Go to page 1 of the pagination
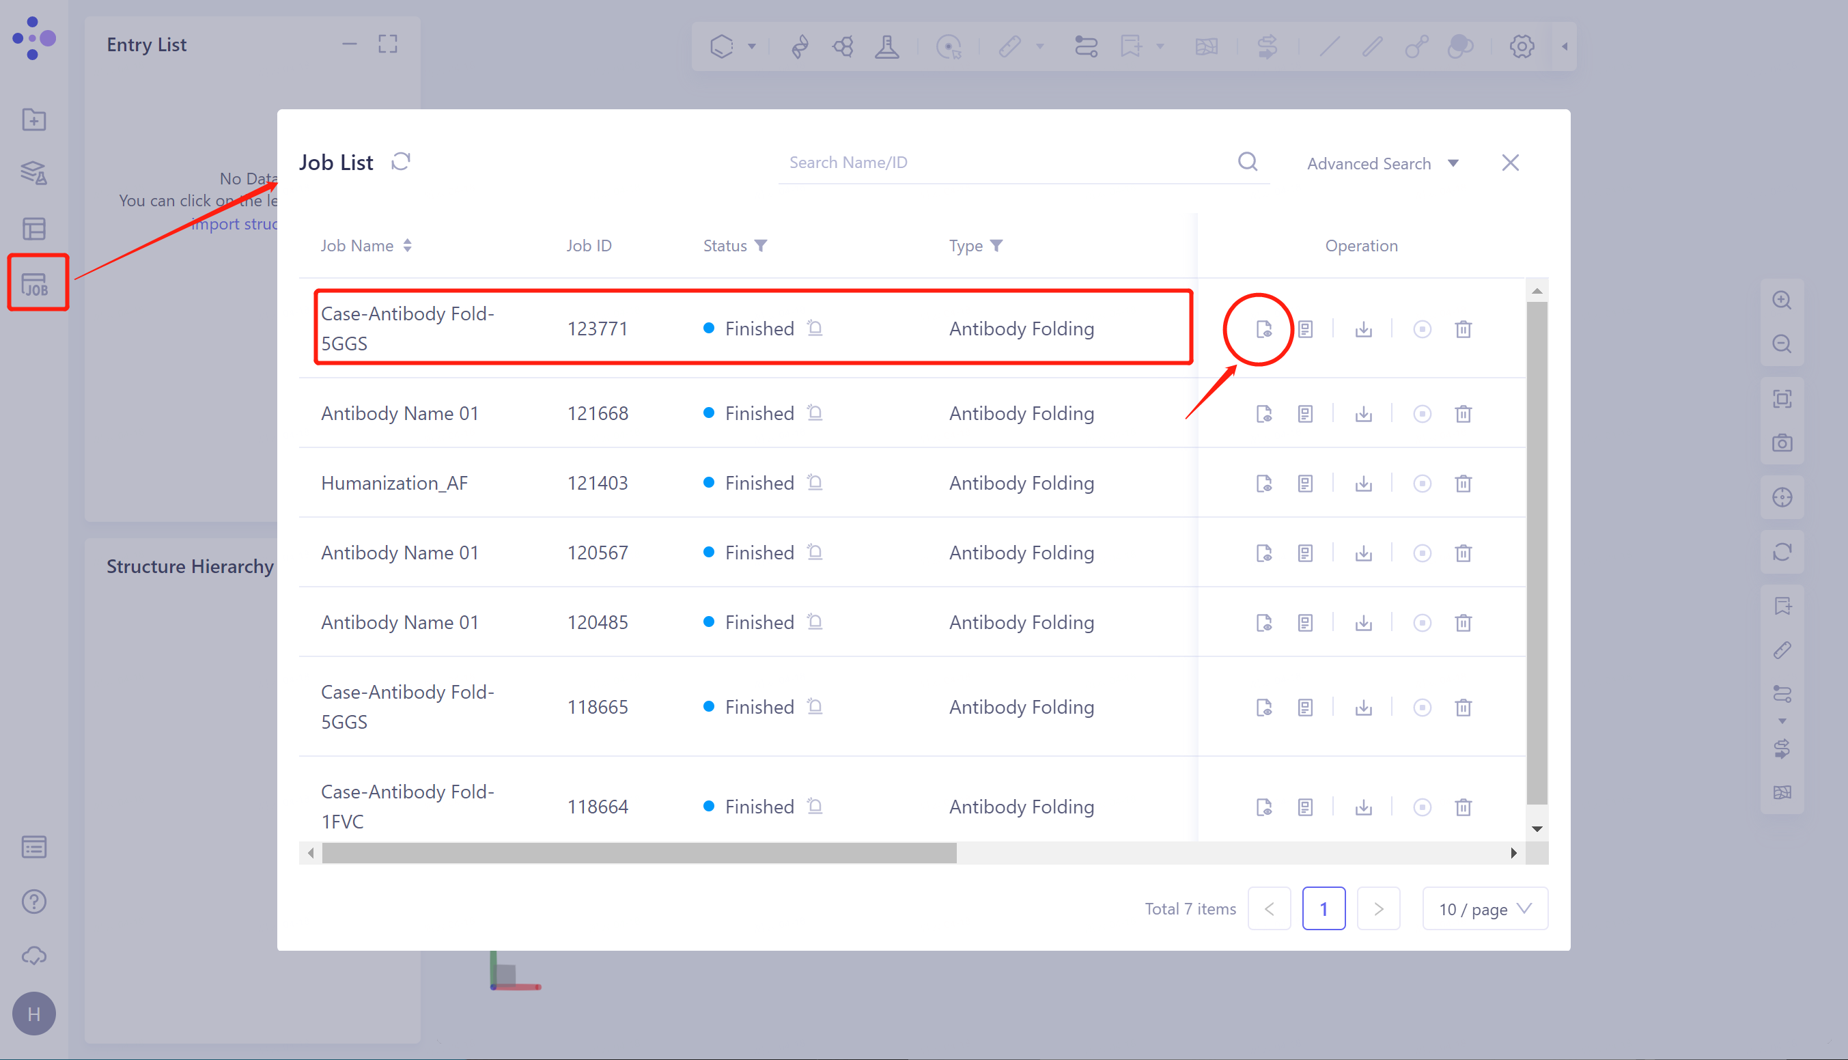The height and width of the screenshot is (1060, 1848). (x=1324, y=908)
